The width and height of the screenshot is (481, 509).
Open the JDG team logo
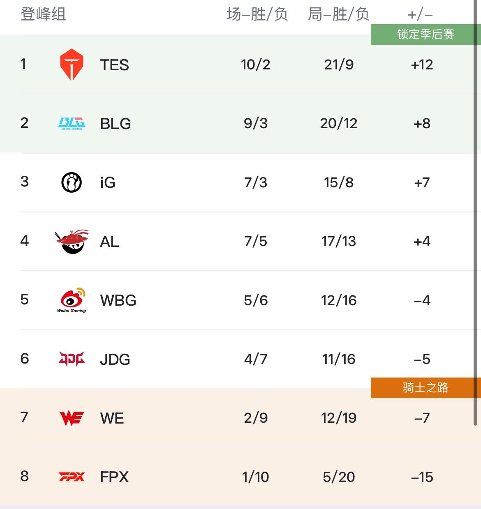pos(72,359)
